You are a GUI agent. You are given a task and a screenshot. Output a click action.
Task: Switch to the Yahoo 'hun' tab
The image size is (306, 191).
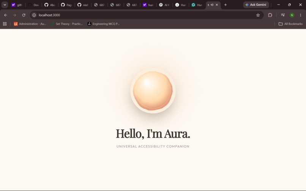[x=148, y=5]
